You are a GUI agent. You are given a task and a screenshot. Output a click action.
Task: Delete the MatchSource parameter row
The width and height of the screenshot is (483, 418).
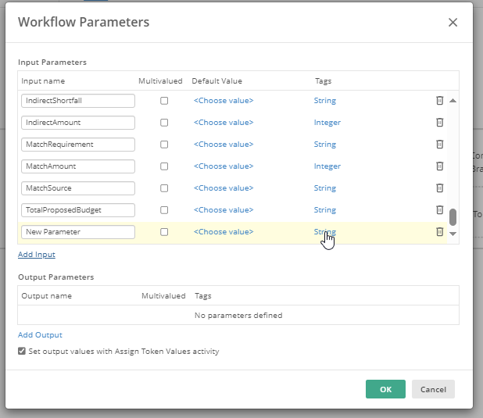click(439, 188)
